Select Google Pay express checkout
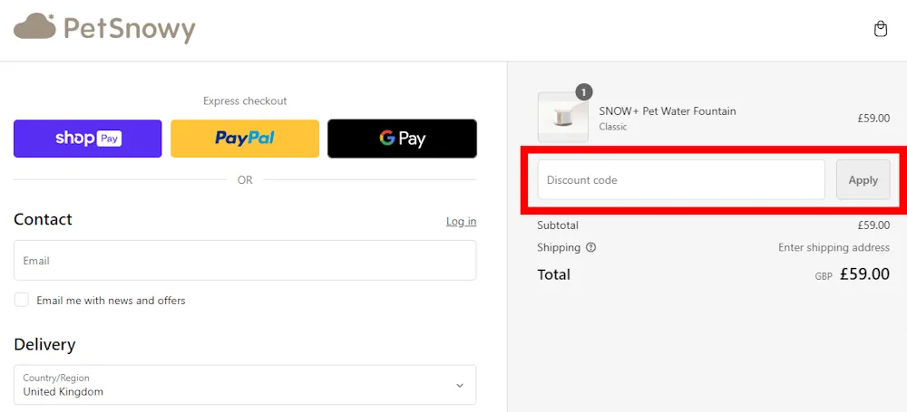 point(402,139)
